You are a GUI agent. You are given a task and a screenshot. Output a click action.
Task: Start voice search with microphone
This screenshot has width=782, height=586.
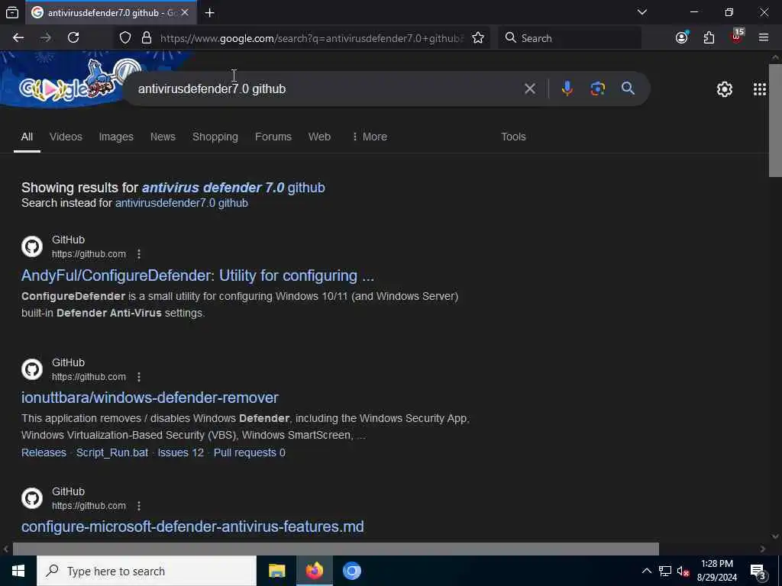point(567,89)
